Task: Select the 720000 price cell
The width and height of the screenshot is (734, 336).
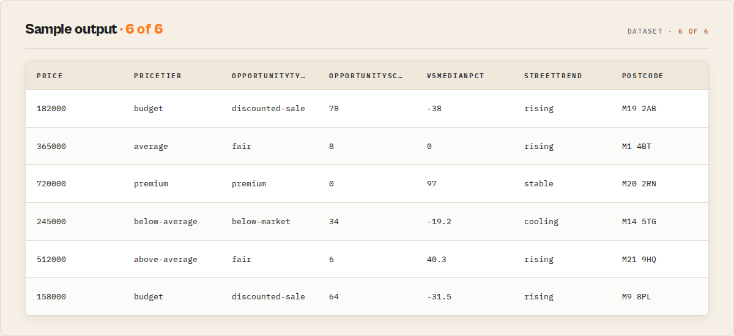Action: click(51, 184)
